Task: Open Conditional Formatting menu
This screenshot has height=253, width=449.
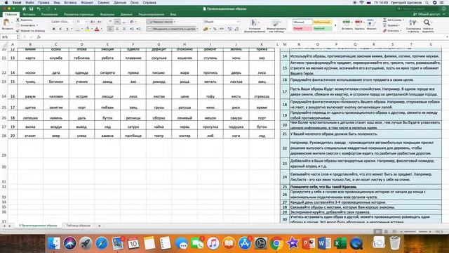Action: point(254,26)
